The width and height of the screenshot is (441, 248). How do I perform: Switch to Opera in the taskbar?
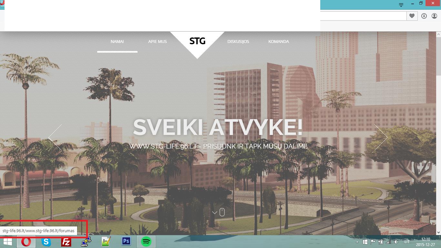pos(26,242)
